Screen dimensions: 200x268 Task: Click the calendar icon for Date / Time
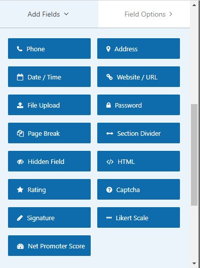pos(20,77)
